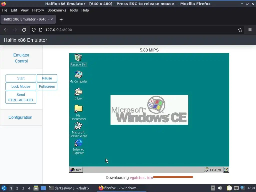Open the Help menu
The image size is (256, 192).
tap(85, 10)
